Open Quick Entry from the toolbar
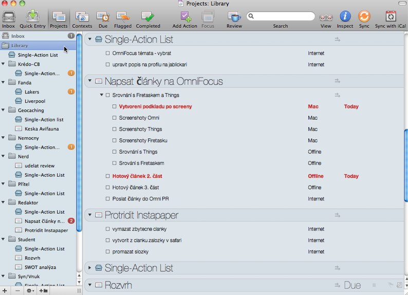Viewport: 408px width, 295px height. click(x=32, y=20)
